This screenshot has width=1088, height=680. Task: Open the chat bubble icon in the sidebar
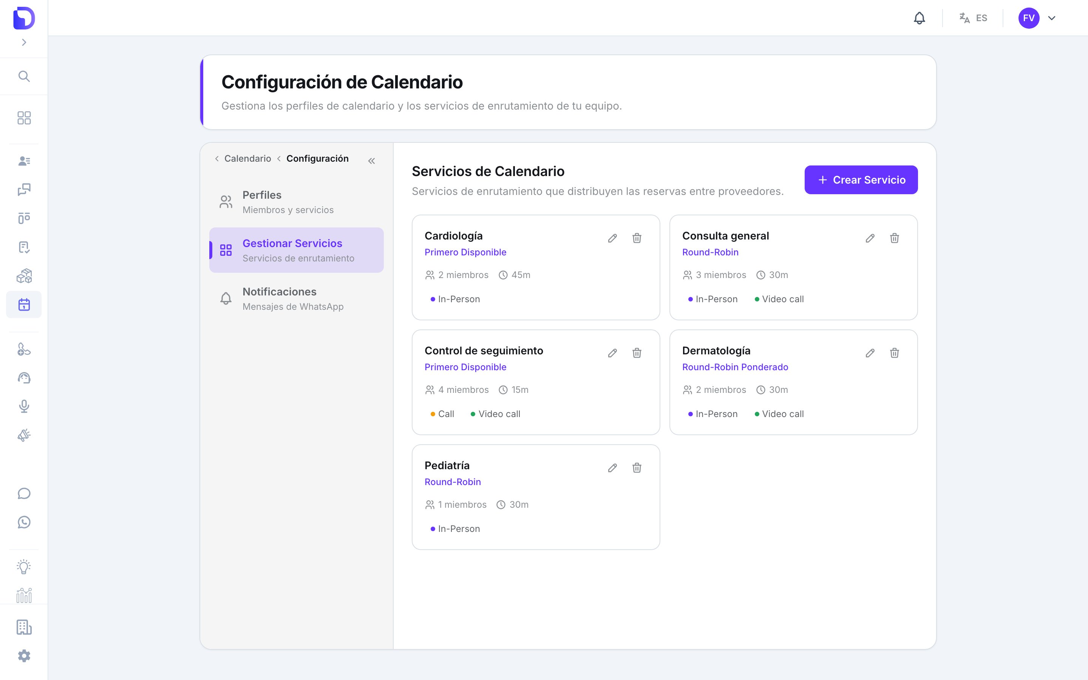click(x=24, y=494)
